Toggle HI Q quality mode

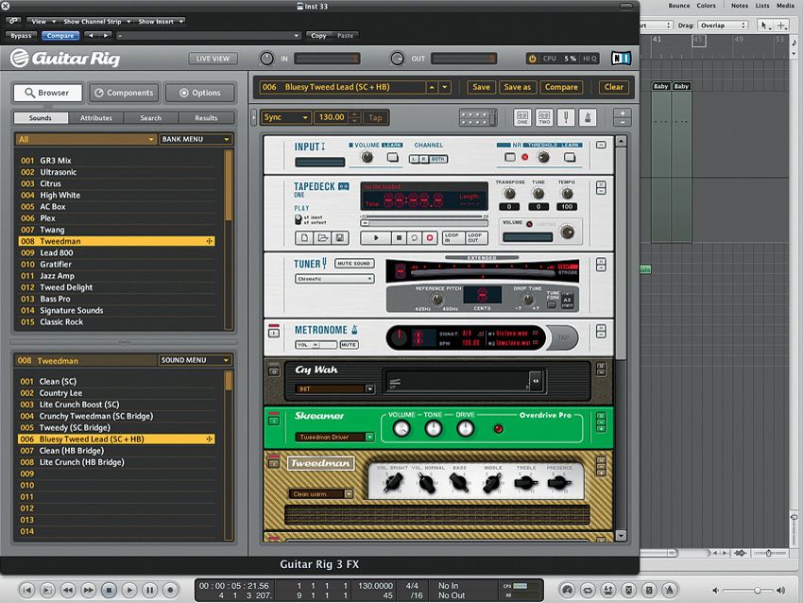589,59
